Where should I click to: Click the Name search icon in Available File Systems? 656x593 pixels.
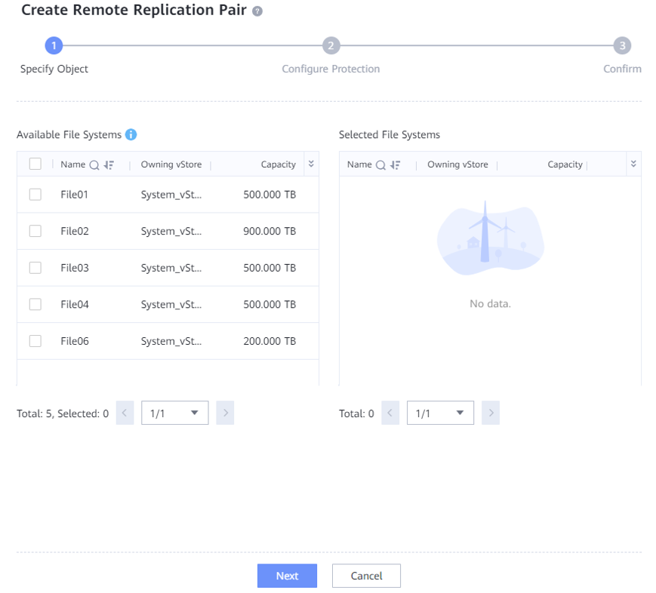coord(94,164)
